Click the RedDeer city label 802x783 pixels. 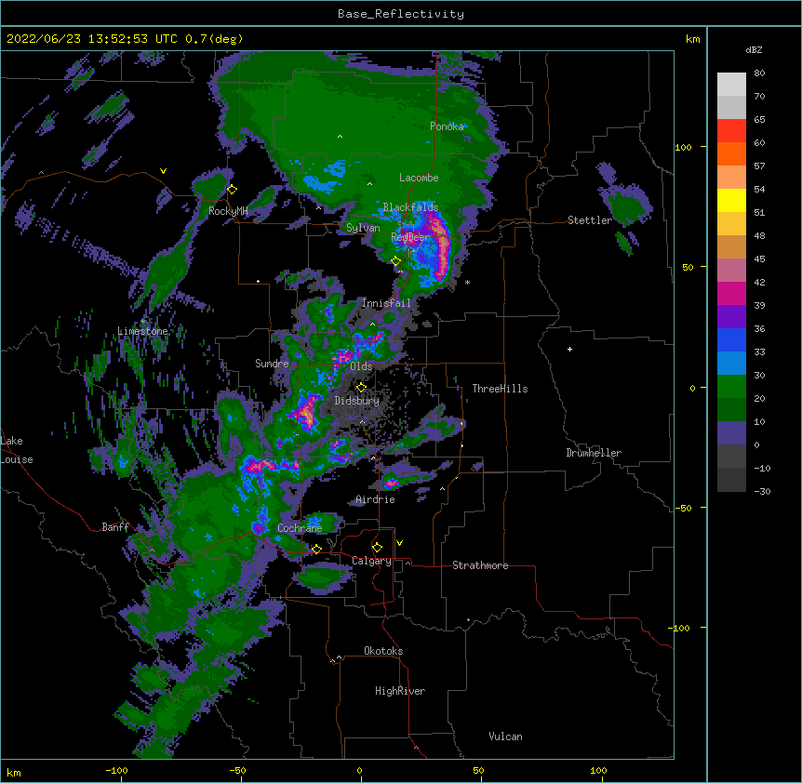(410, 237)
